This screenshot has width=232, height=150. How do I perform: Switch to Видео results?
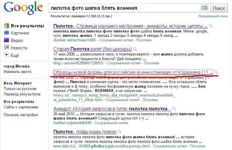point(17,41)
